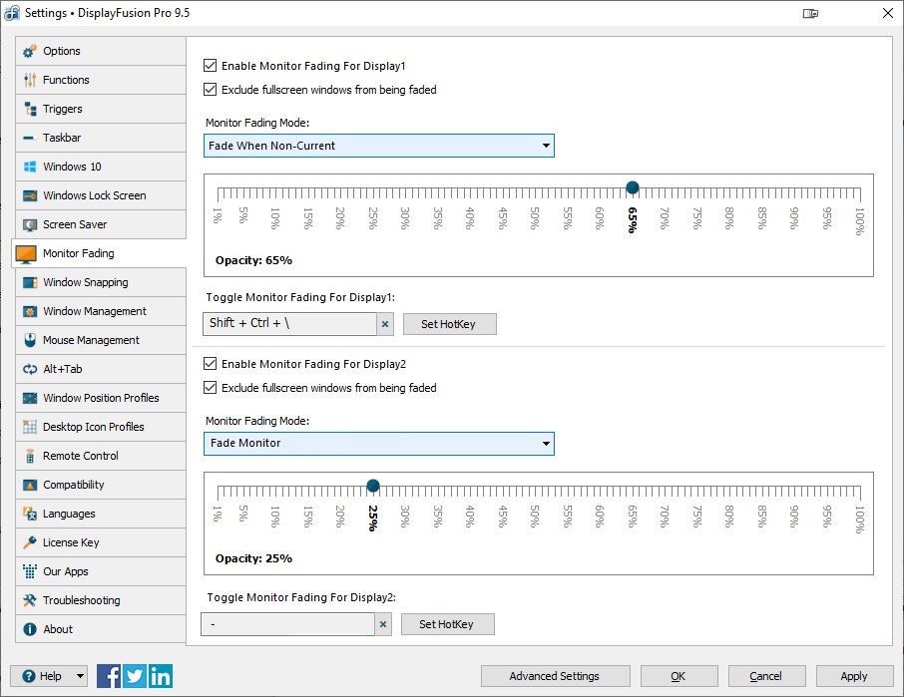Click the monitor icon in title bar
The image size is (904, 697).
click(x=810, y=14)
